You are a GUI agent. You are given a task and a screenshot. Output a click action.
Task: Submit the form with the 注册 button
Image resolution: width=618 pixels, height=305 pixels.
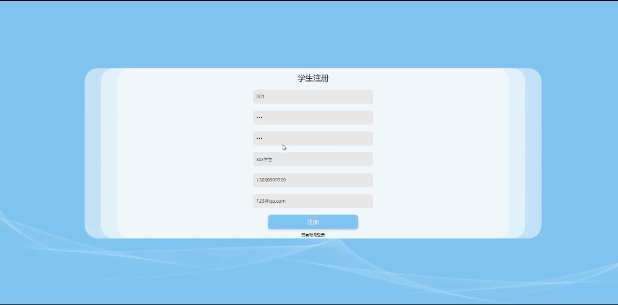pos(313,222)
